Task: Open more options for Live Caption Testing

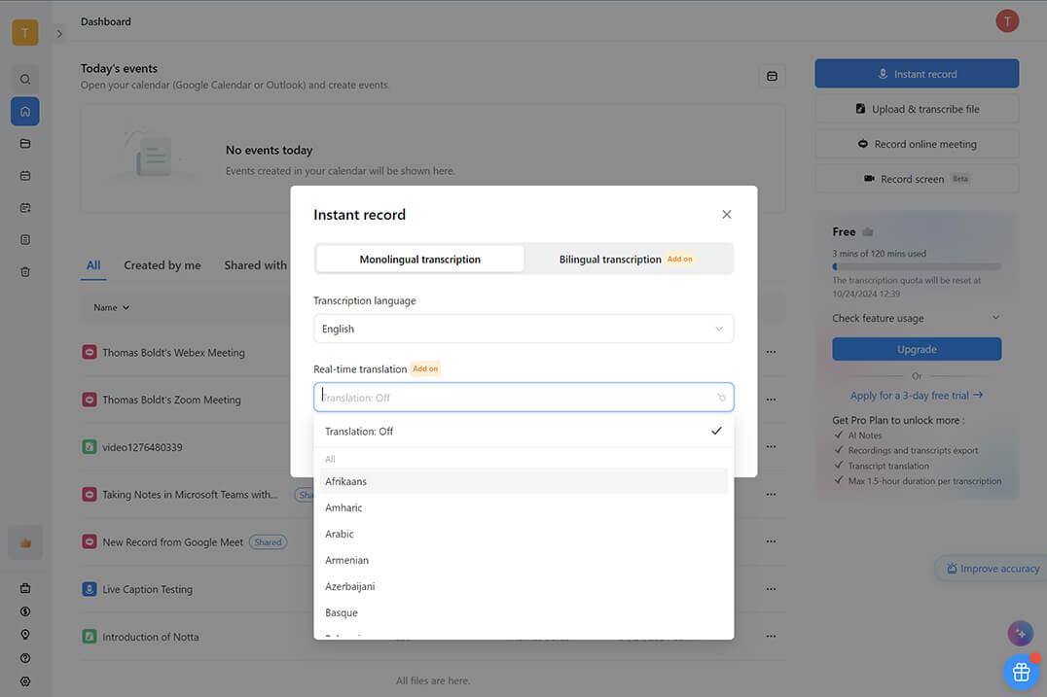Action: (x=772, y=589)
